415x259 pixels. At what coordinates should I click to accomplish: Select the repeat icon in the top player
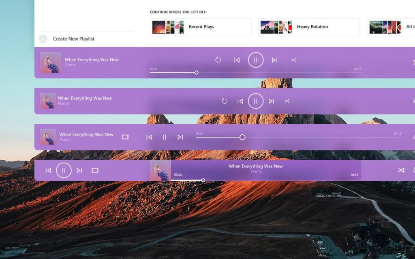(x=218, y=59)
